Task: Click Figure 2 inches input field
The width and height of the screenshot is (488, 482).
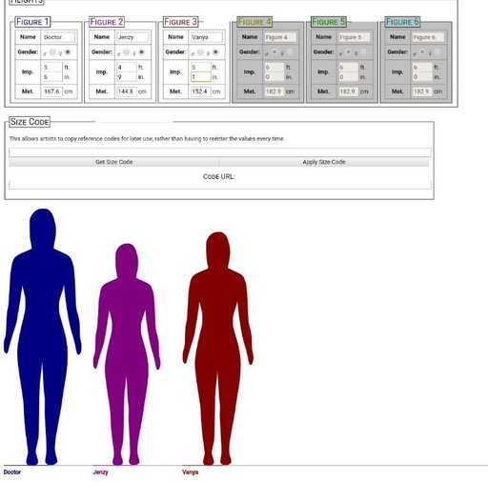Action: point(127,77)
